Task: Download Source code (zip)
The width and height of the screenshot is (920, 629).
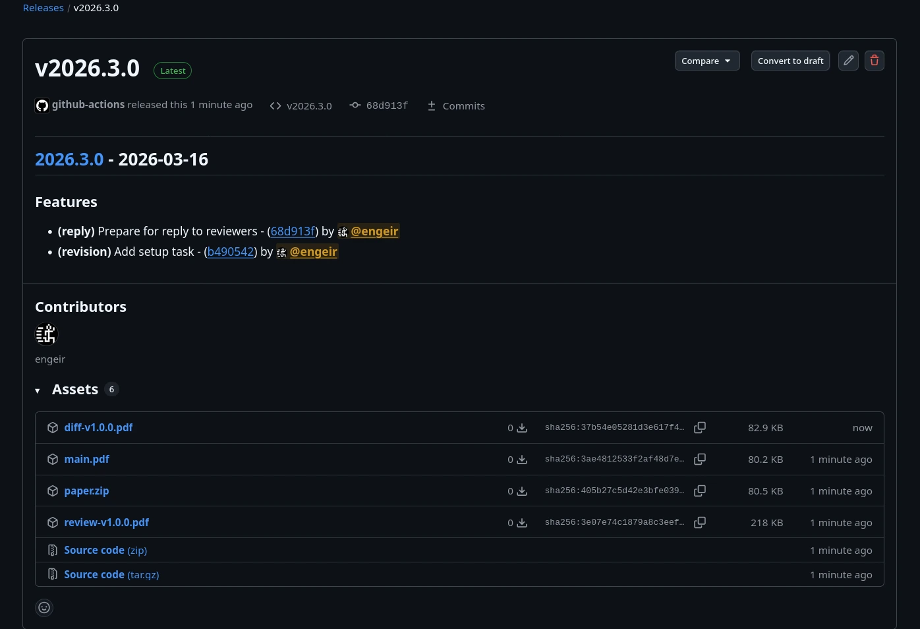Action: coord(105,551)
